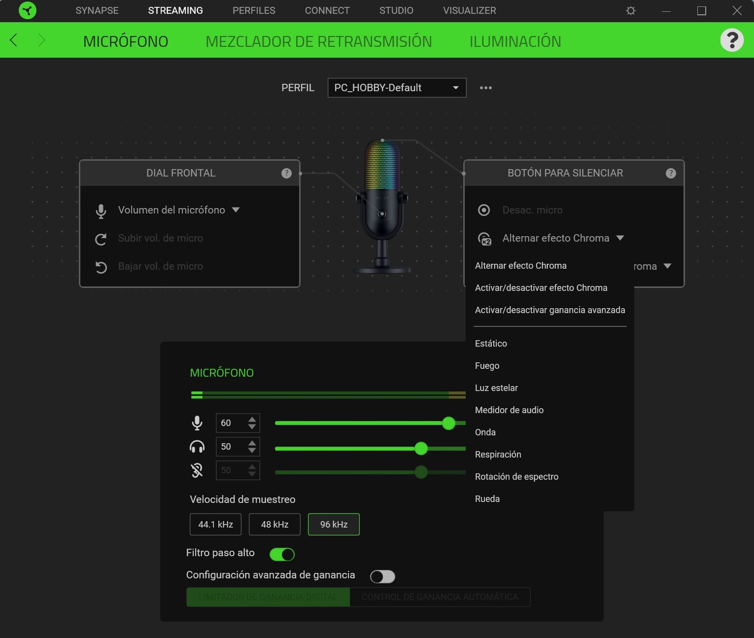Screen dimensions: 754x638
Task: Open the PERFIL dropdown showing PC_HOBBY-Default
Action: point(397,88)
